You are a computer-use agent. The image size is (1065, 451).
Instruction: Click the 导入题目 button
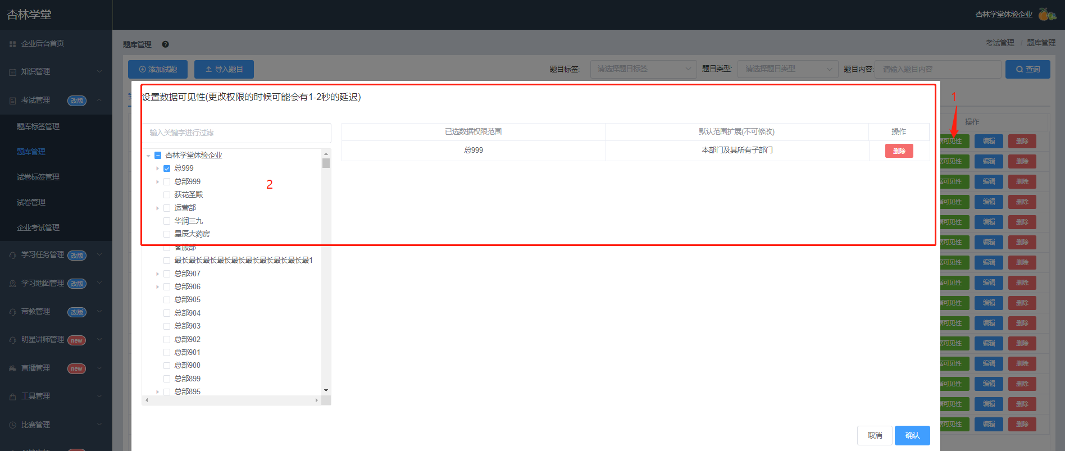[x=224, y=69]
